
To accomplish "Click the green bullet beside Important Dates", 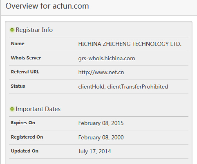I will tap(12, 109).
